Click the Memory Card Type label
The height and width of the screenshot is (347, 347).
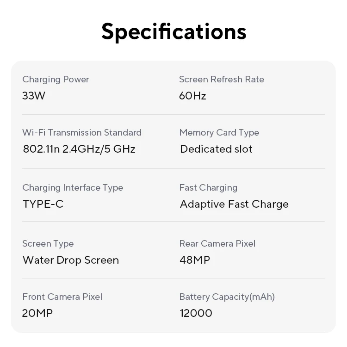219,133
